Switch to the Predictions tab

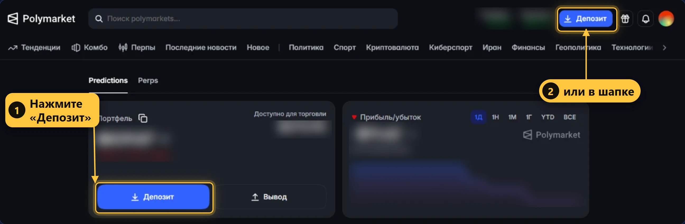(x=108, y=81)
